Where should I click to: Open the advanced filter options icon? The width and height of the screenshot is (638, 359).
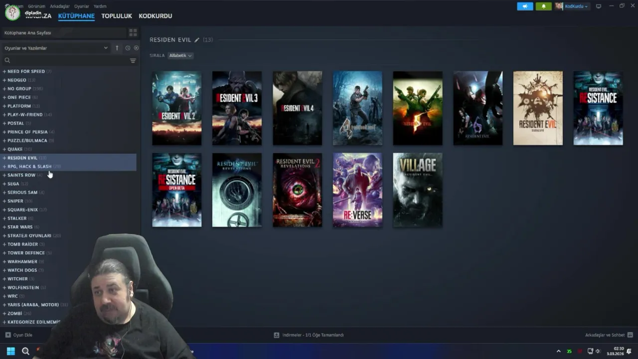[133, 60]
